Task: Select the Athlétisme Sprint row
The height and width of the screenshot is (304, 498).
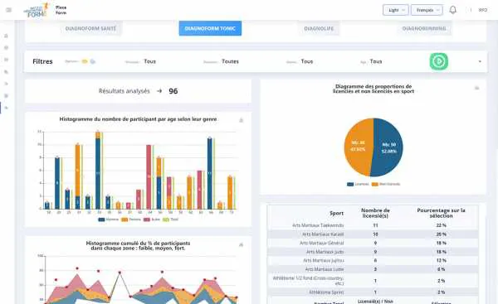Action: click(373, 292)
